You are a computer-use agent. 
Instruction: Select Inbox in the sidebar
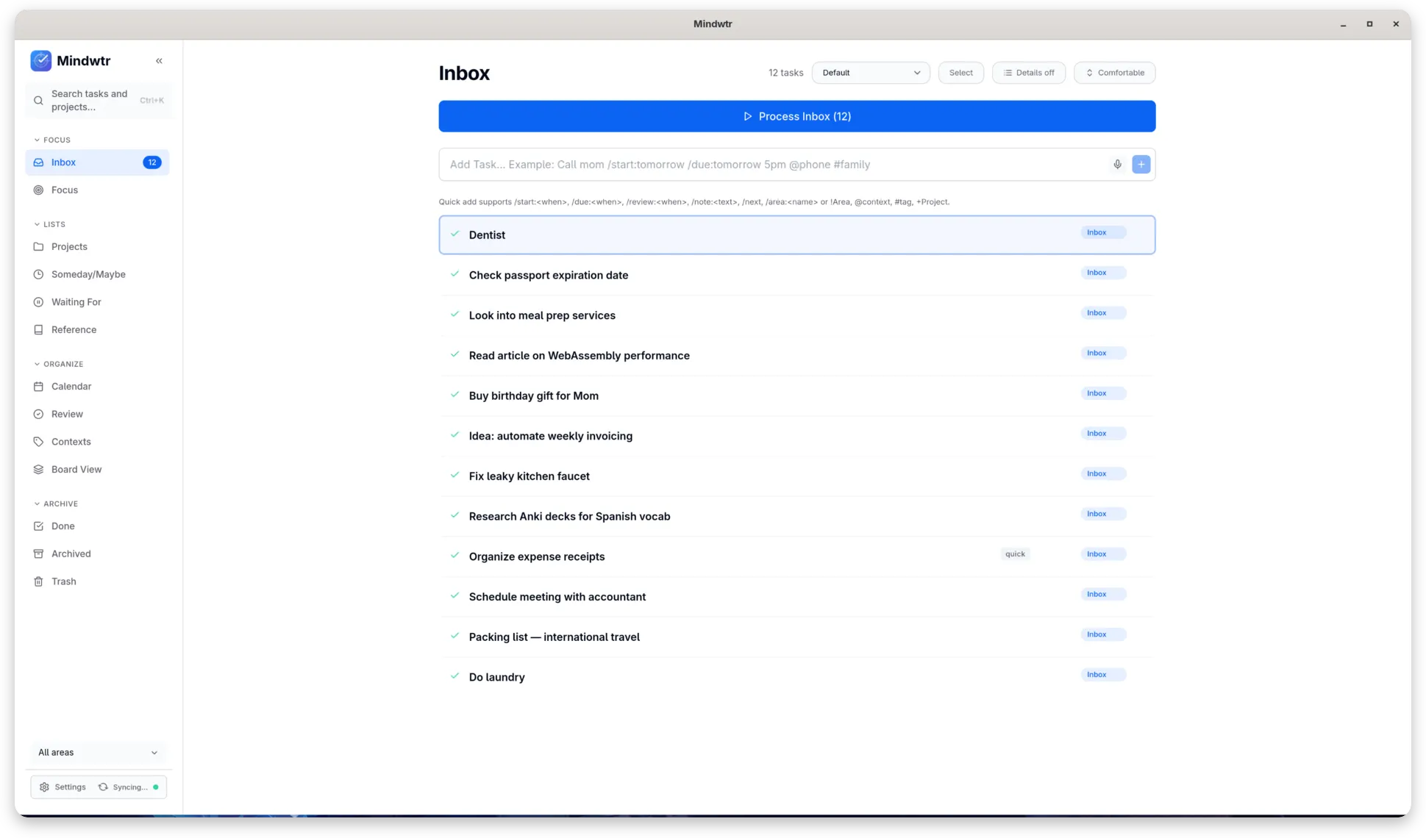click(x=97, y=162)
